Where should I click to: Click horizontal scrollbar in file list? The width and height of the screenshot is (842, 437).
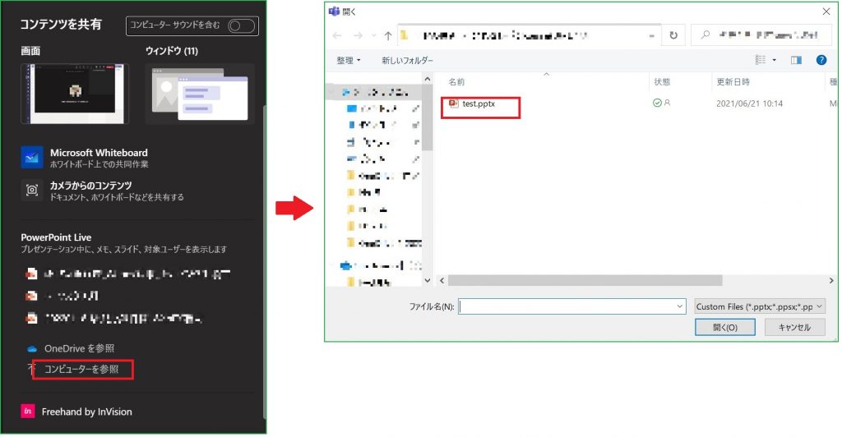pos(585,280)
